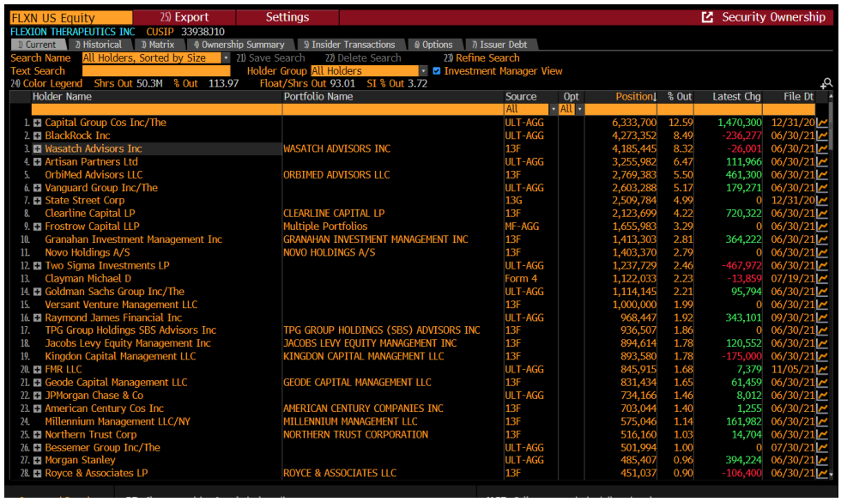Viewport: 841px width, 502px height.
Task: Open chart icon for Clayman Michael D
Action: 822,279
